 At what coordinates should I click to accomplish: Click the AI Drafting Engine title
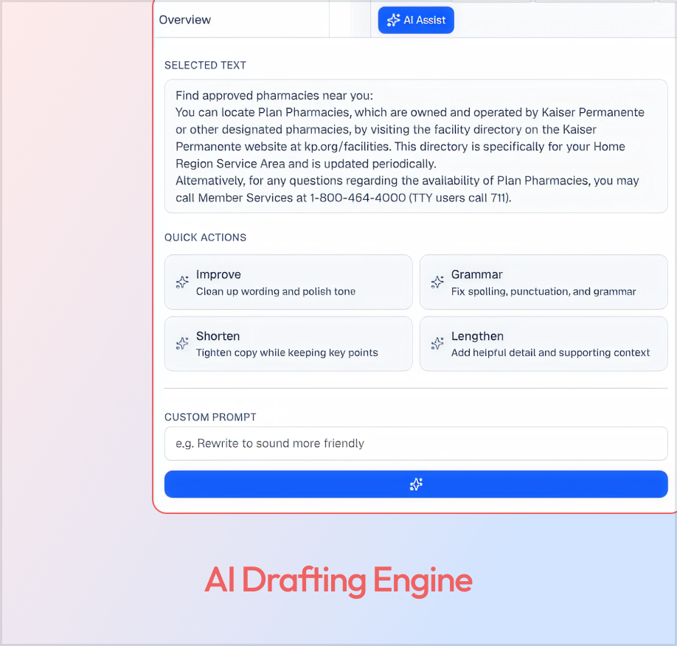click(x=338, y=581)
